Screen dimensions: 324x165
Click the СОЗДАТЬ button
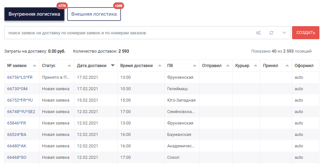[306, 33]
